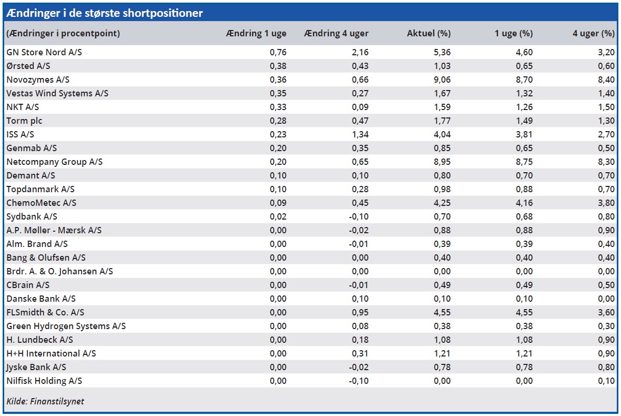The width and height of the screenshot is (621, 416).
Task: Click the 'Kilde: Finanstilsynet' source note
Action: [45, 401]
